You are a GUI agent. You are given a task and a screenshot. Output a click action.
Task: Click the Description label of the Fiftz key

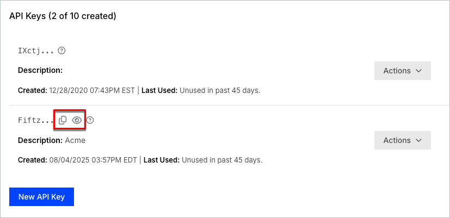click(x=40, y=140)
